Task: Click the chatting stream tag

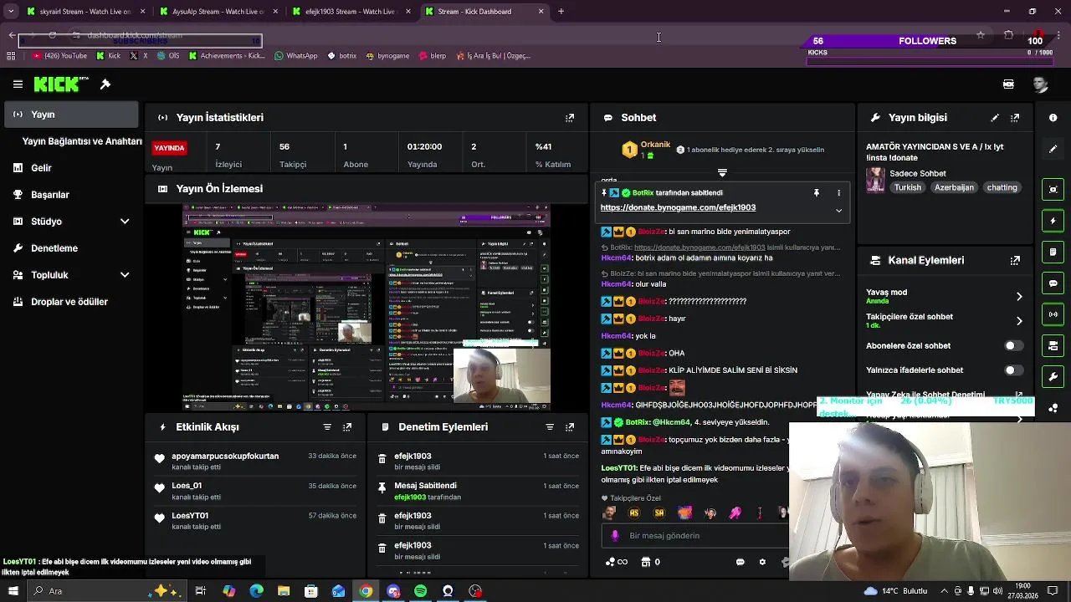Action: point(1002,188)
